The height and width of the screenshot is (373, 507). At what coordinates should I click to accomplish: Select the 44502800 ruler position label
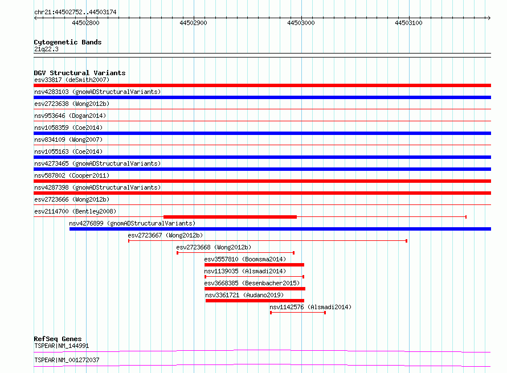click(85, 23)
